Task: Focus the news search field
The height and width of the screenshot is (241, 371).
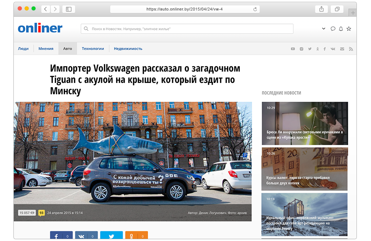Action: pyautogui.click(x=187, y=29)
